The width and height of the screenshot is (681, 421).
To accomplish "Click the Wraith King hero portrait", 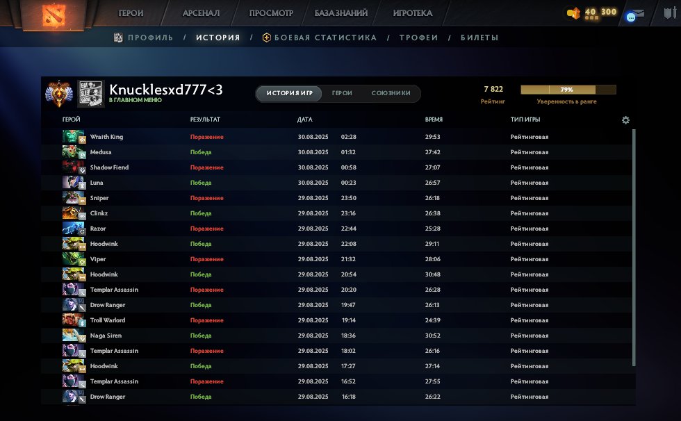I will [73, 137].
